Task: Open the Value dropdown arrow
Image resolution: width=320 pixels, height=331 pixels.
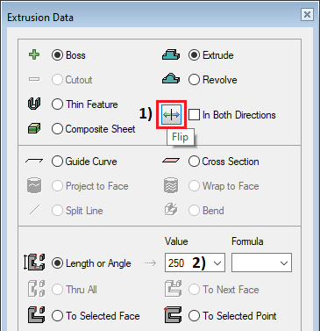Action: click(x=217, y=263)
